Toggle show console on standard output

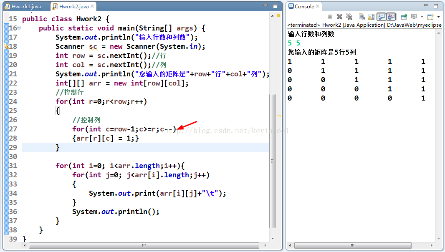[x=382, y=17]
